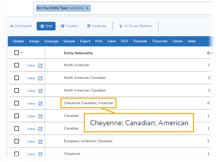Viewport: 216px width, 162px height.
Task: Open the Dashboard view
Action: coord(21,26)
